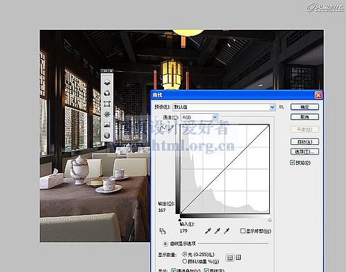Select the Light (0-255) radio option
The width and height of the screenshot is (346, 272).
pyautogui.click(x=184, y=254)
